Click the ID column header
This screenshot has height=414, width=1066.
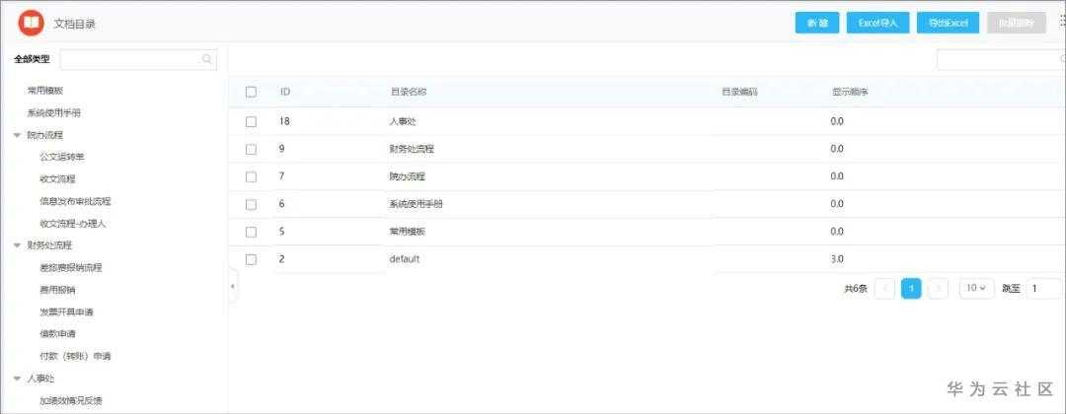click(x=285, y=92)
